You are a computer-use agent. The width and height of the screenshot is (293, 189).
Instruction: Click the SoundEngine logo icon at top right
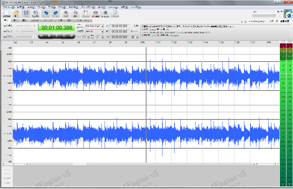tap(288, 14)
